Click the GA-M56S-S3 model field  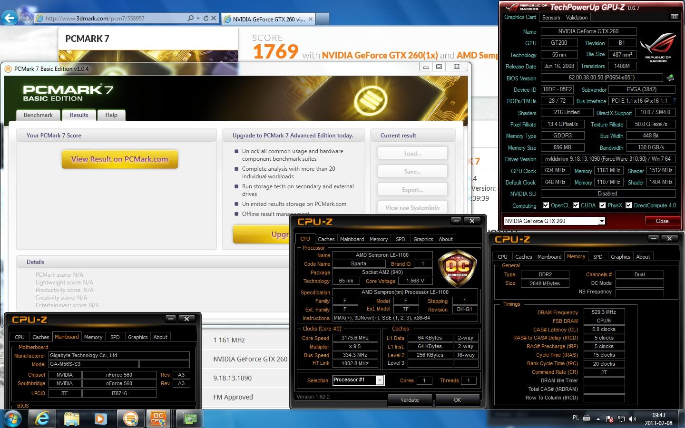(x=94, y=364)
